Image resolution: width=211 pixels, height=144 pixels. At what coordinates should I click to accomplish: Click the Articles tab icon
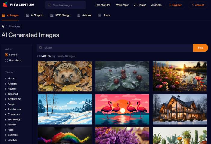click(x=79, y=15)
